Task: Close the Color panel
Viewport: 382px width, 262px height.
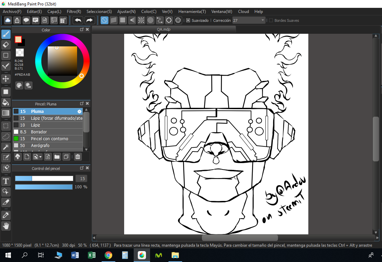Action: (87, 29)
